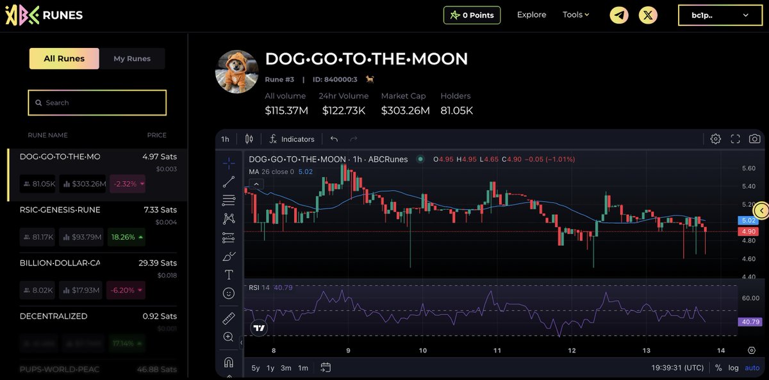
Task: Select the measure ruler tool
Action: coord(229,318)
